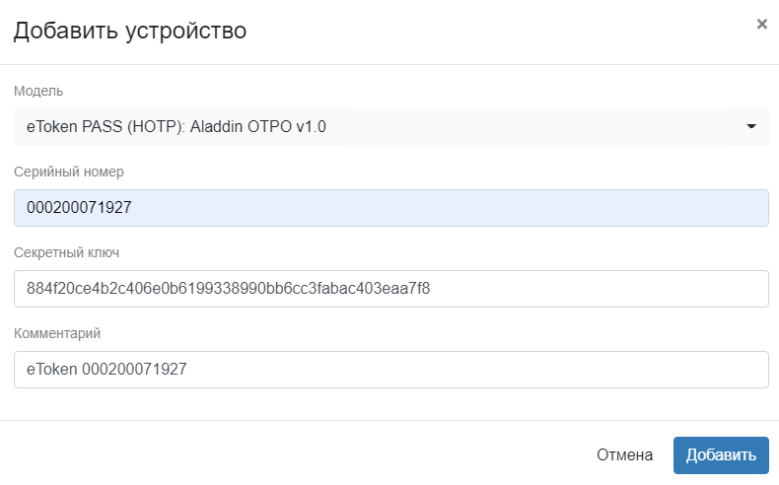Click empty right side of serial number field
This screenshot has width=779, height=485.
click(x=592, y=208)
